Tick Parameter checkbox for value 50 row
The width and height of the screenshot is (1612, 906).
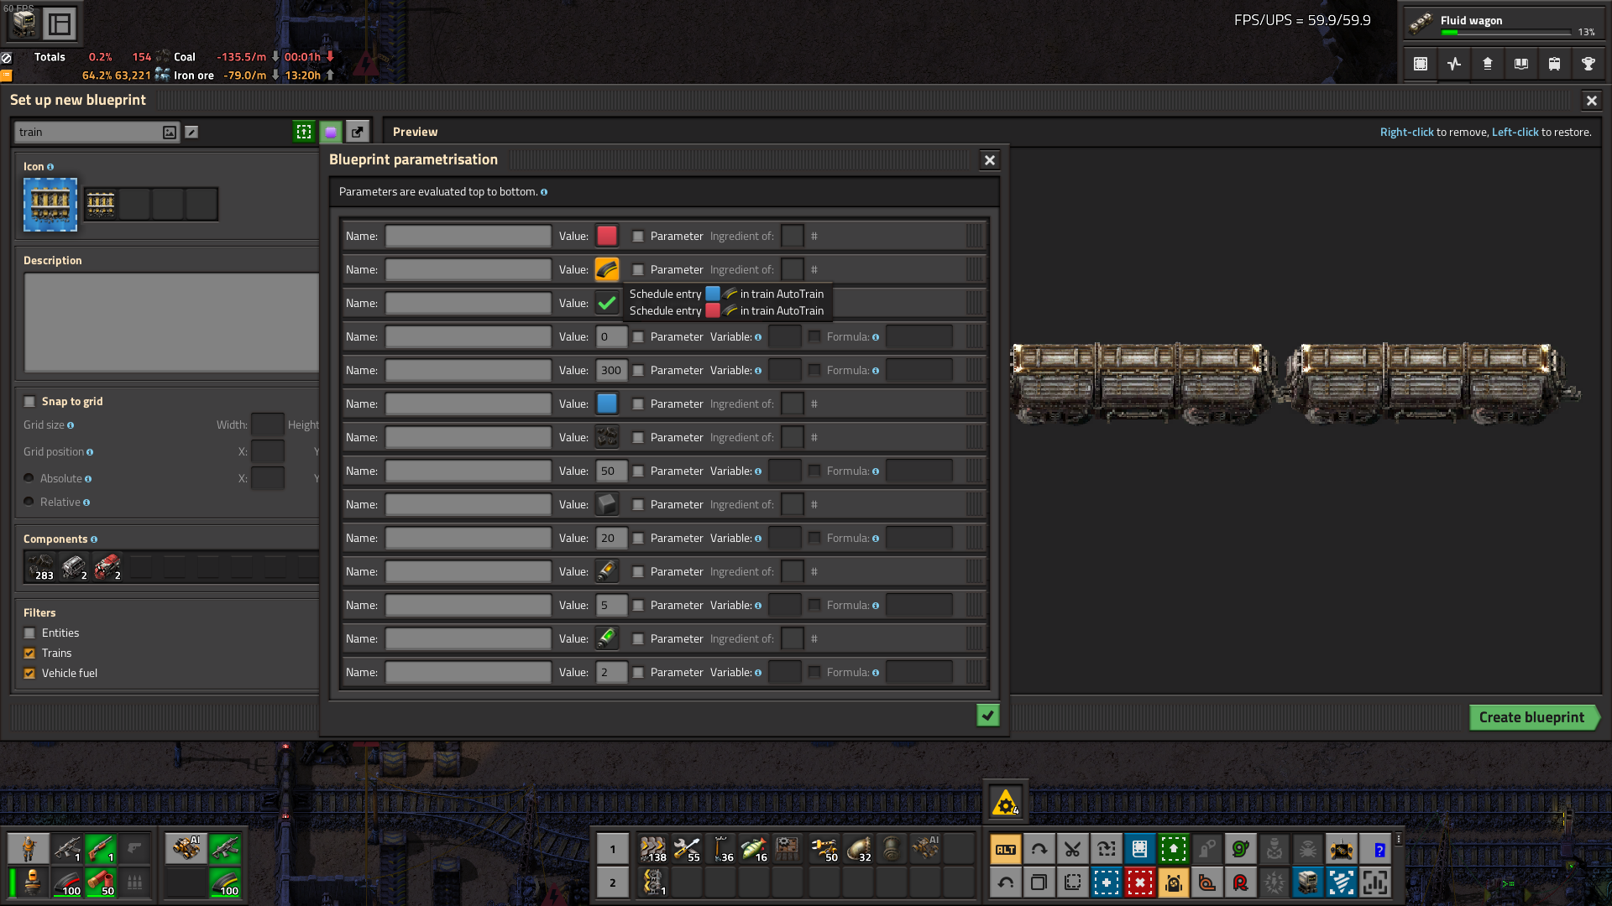[638, 471]
